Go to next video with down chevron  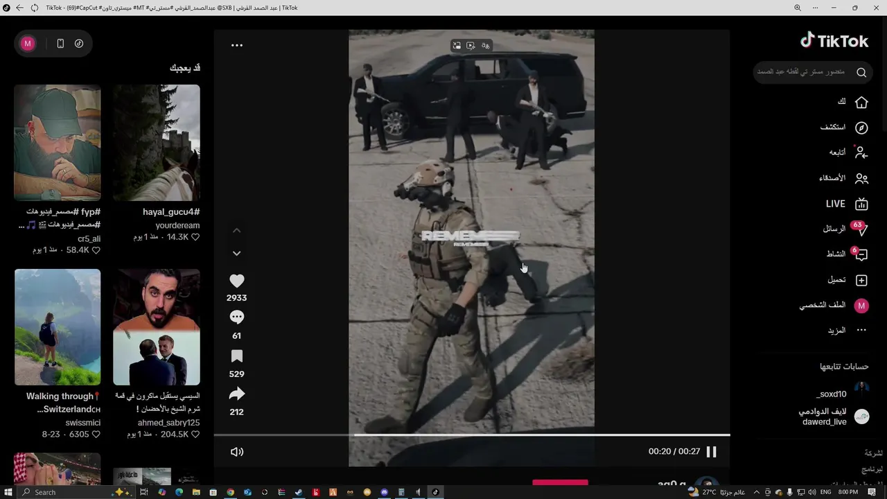237,254
